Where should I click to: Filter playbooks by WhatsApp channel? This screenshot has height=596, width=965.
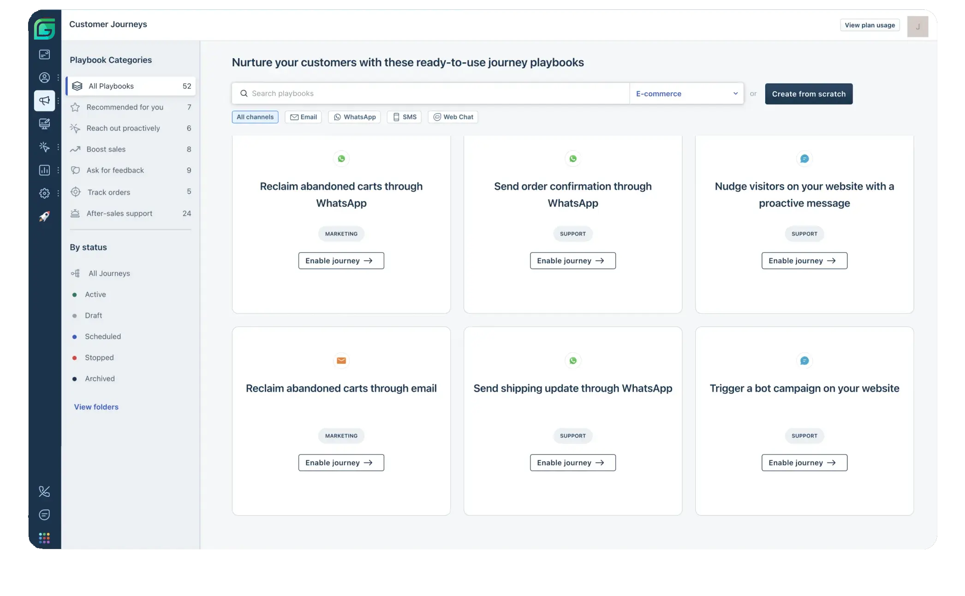click(354, 117)
